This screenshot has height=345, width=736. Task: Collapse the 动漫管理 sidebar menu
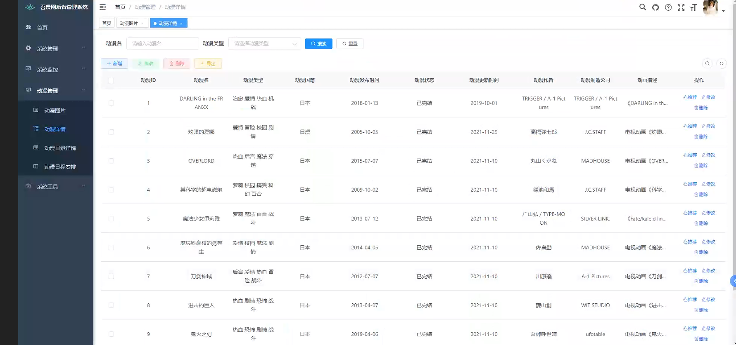pyautogui.click(x=56, y=90)
